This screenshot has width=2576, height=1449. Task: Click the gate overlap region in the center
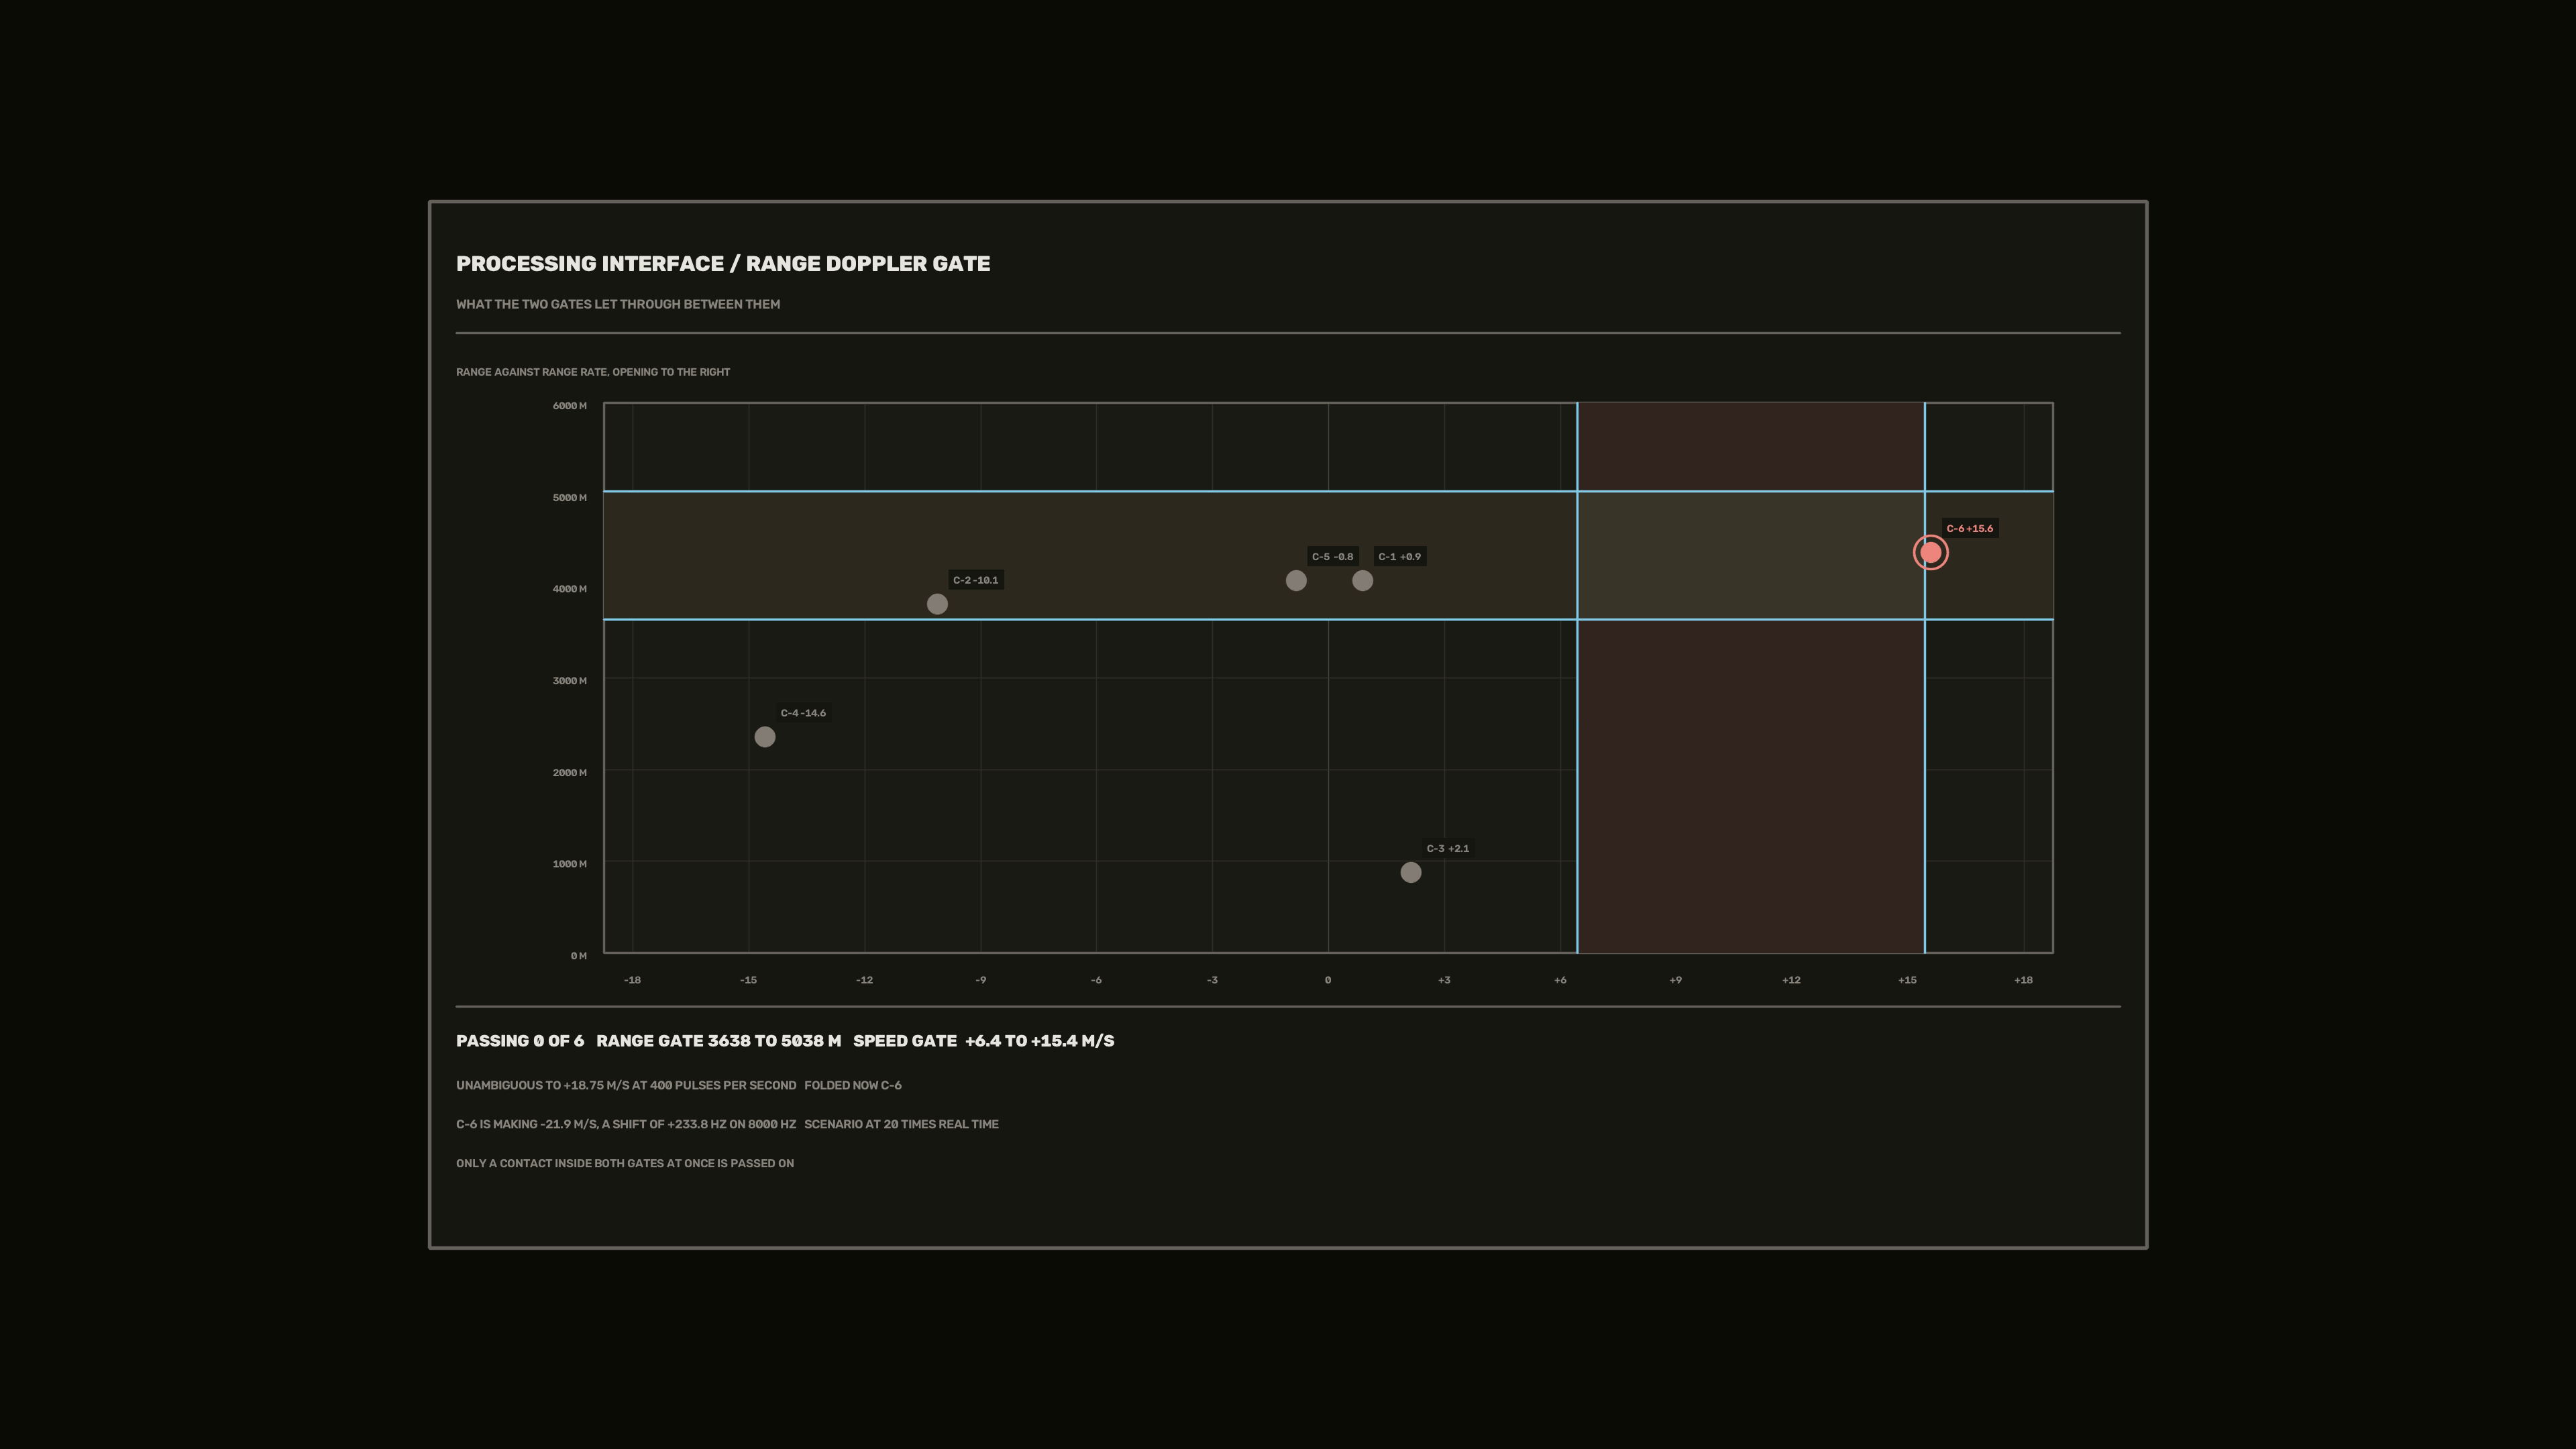tap(1751, 555)
